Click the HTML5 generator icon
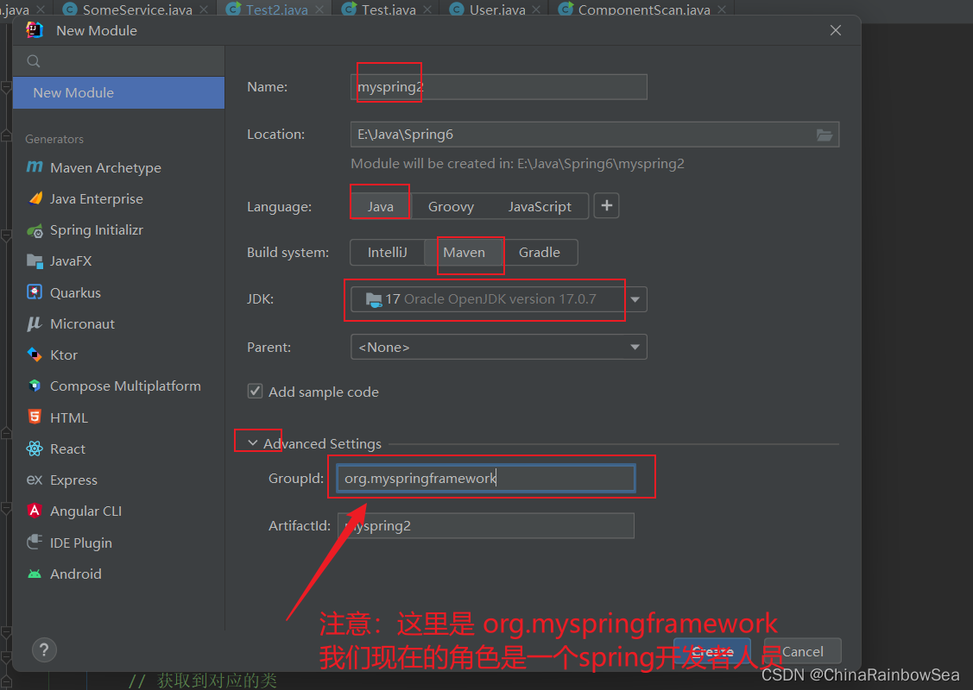 (x=35, y=417)
